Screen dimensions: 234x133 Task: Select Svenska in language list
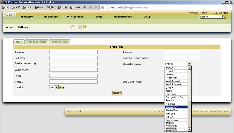176,114
